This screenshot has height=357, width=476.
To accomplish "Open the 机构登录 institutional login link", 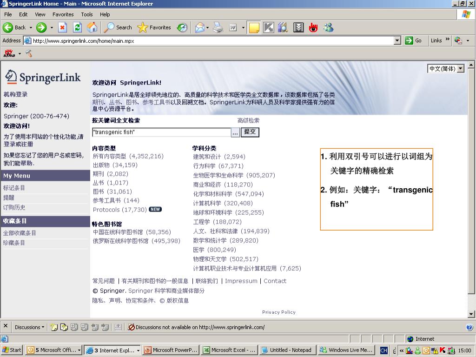I will click(x=15, y=94).
